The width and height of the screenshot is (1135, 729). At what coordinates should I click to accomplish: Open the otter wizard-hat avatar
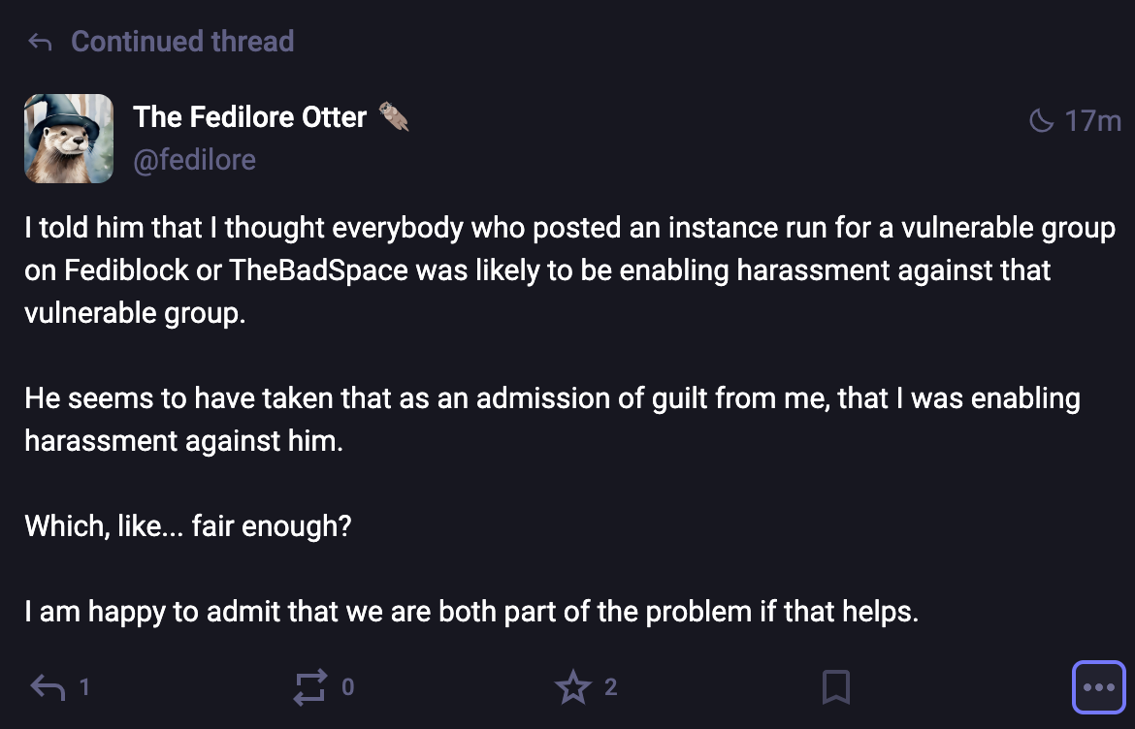[x=69, y=139]
